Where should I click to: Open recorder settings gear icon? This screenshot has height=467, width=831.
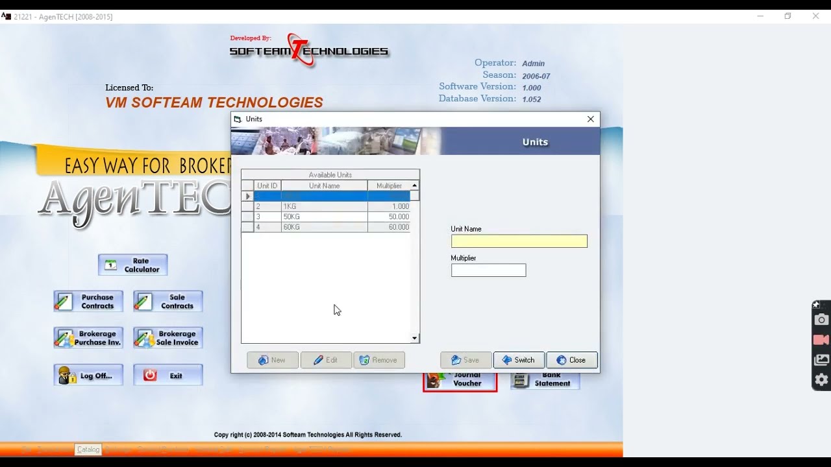pyautogui.click(x=821, y=380)
